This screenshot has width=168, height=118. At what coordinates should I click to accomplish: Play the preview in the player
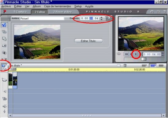136,54
